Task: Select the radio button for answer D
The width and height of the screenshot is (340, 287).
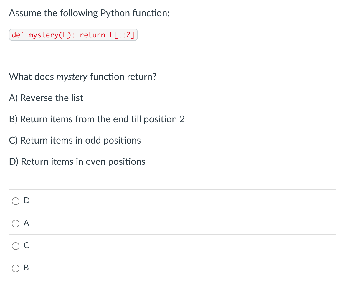Action: coord(16,201)
